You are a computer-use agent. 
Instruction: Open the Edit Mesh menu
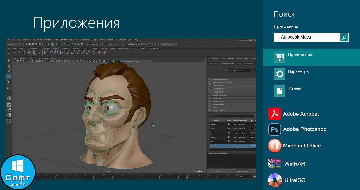(64, 40)
